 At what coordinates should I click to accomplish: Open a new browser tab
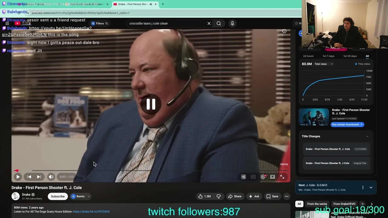tap(163, 4)
